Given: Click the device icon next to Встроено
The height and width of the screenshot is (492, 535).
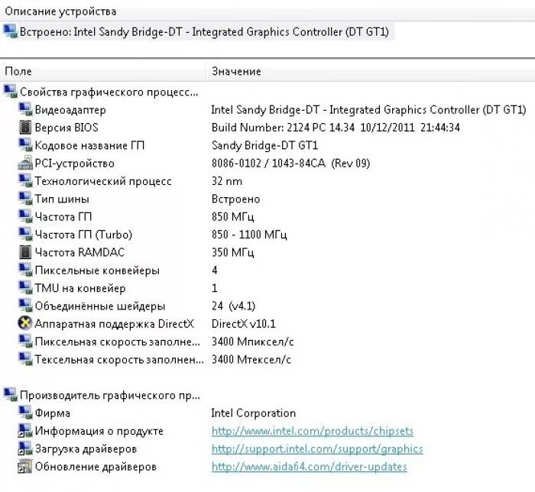Looking at the screenshot, I should (10, 31).
